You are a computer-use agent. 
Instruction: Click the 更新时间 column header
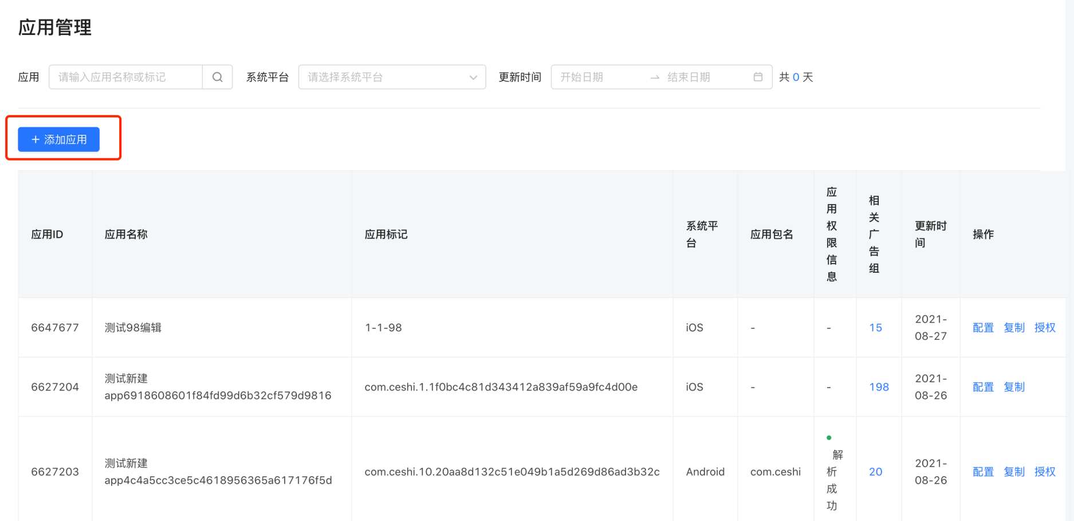pyautogui.click(x=930, y=234)
